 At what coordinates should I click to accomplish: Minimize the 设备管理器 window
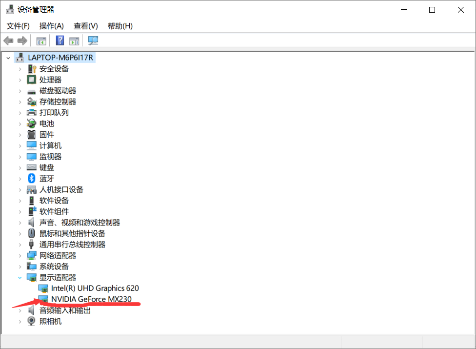[x=404, y=10]
